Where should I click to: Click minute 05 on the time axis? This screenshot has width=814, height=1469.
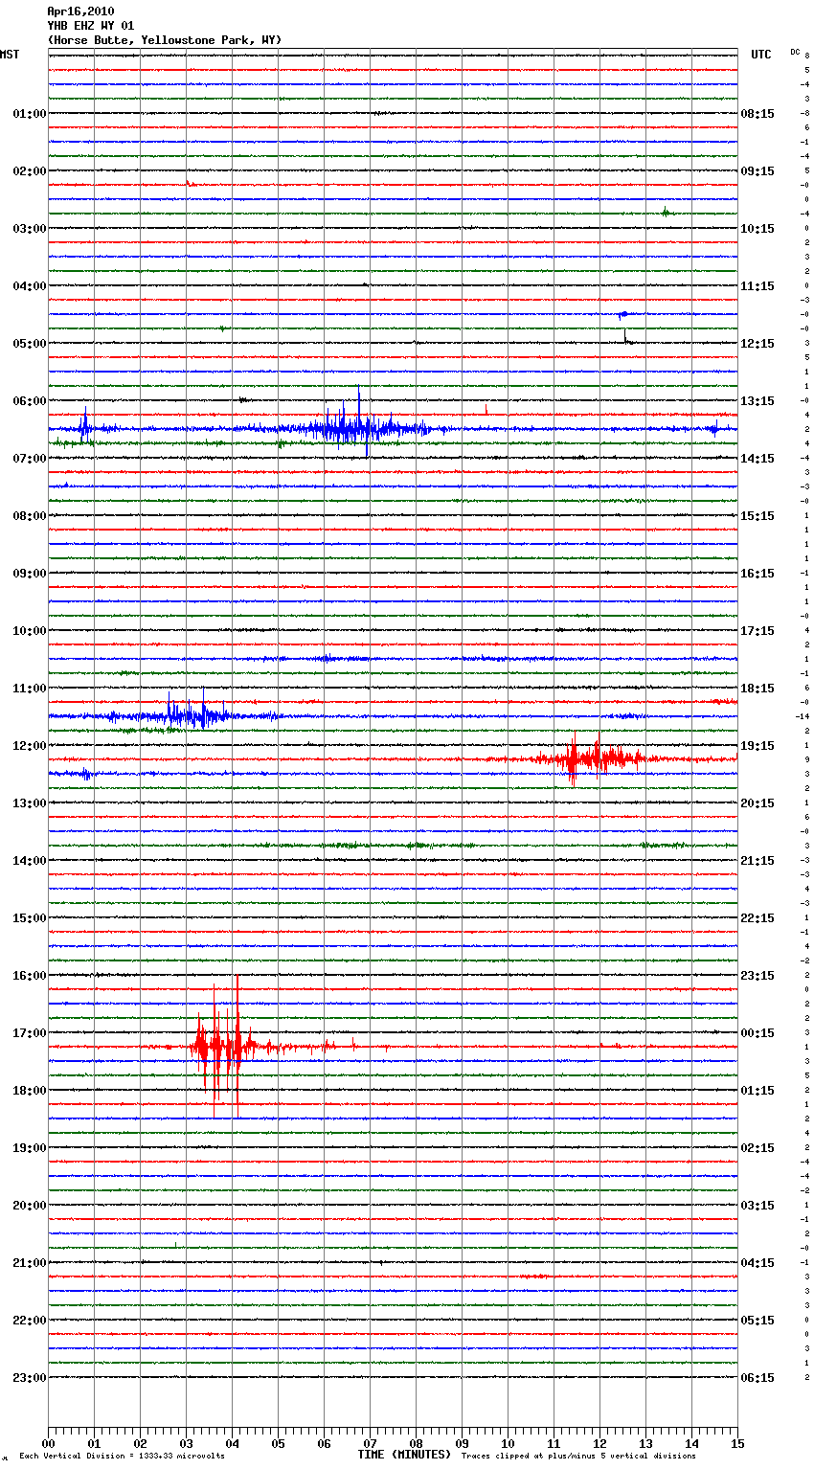pyautogui.click(x=278, y=1444)
